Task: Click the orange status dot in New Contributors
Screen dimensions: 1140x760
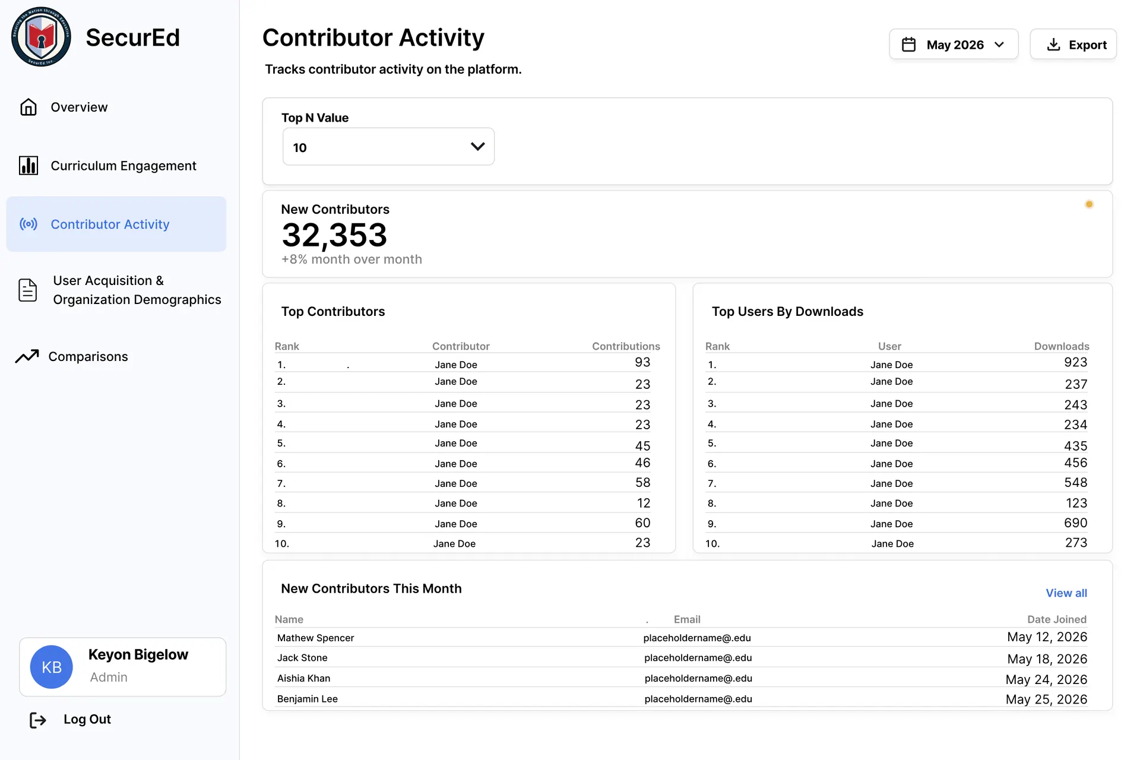Action: [1089, 204]
